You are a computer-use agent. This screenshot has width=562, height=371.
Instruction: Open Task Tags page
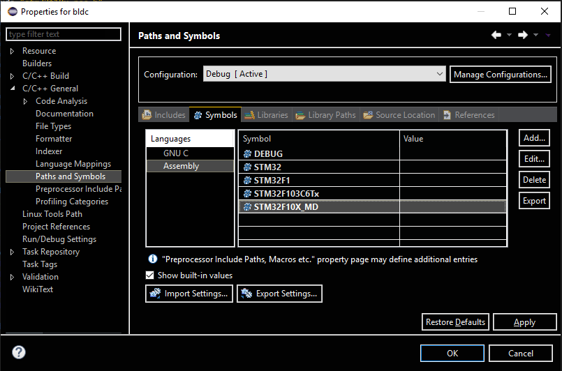coord(40,264)
